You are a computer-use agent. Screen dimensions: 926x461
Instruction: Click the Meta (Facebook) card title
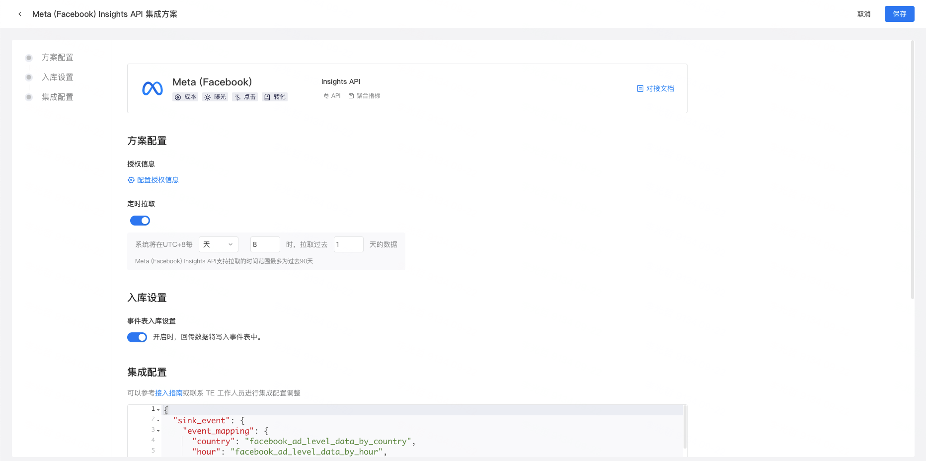[x=212, y=82]
